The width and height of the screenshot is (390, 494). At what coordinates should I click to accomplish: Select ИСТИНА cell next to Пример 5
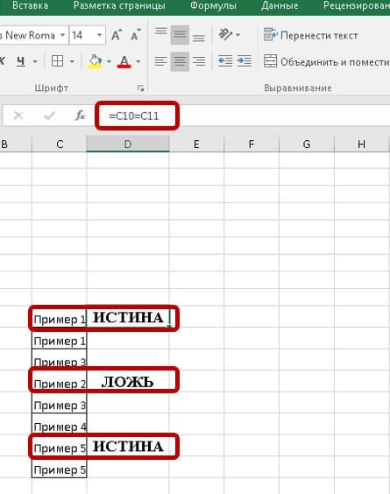coord(128,447)
